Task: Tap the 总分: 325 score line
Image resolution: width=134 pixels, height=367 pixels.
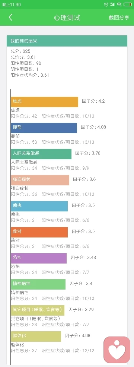Action: point(20,51)
